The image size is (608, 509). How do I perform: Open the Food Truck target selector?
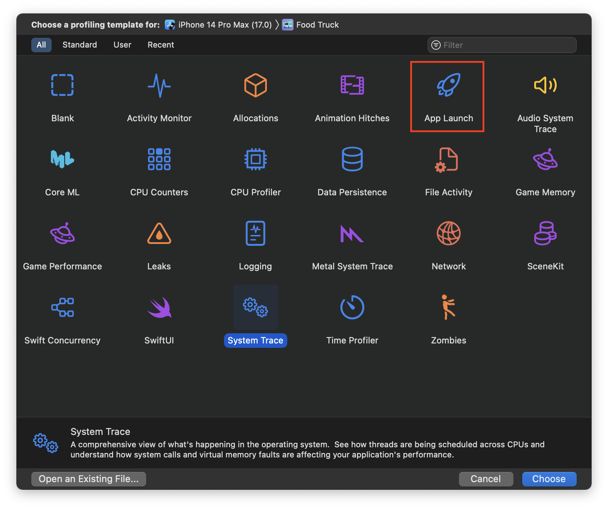tap(310, 25)
